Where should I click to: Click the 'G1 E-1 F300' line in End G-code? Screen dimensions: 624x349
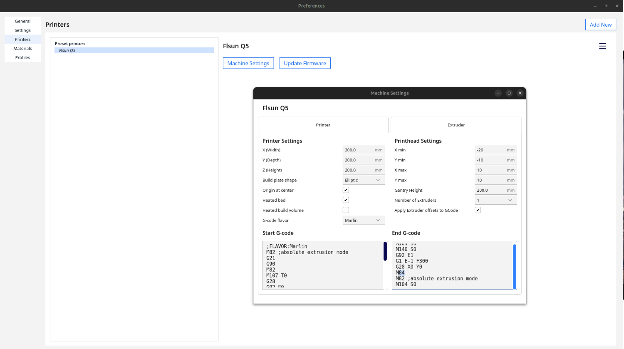412,261
